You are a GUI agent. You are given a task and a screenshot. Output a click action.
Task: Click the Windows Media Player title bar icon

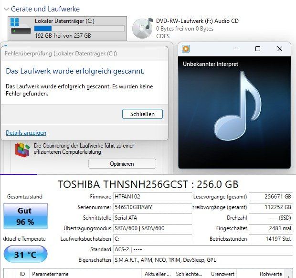point(186,49)
